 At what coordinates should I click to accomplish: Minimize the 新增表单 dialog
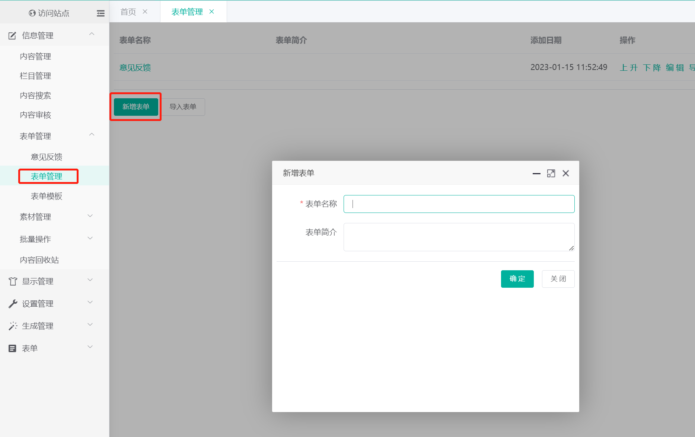(x=536, y=173)
